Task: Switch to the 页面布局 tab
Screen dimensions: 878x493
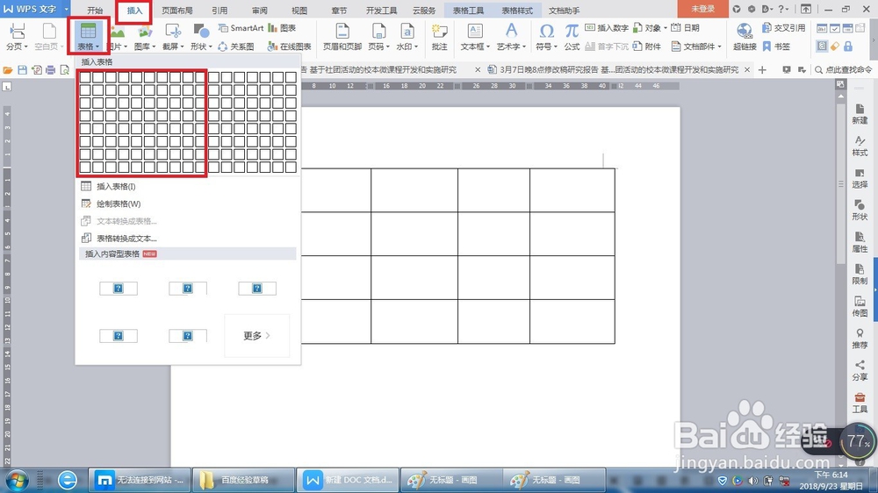Action: 177,10
